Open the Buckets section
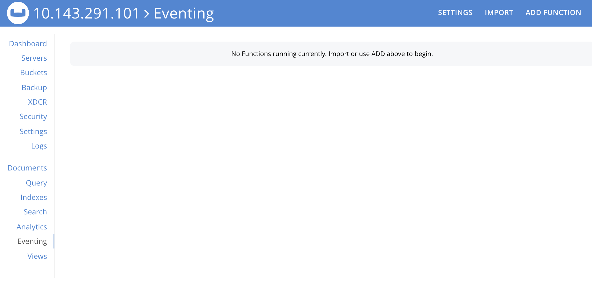 pyautogui.click(x=34, y=73)
